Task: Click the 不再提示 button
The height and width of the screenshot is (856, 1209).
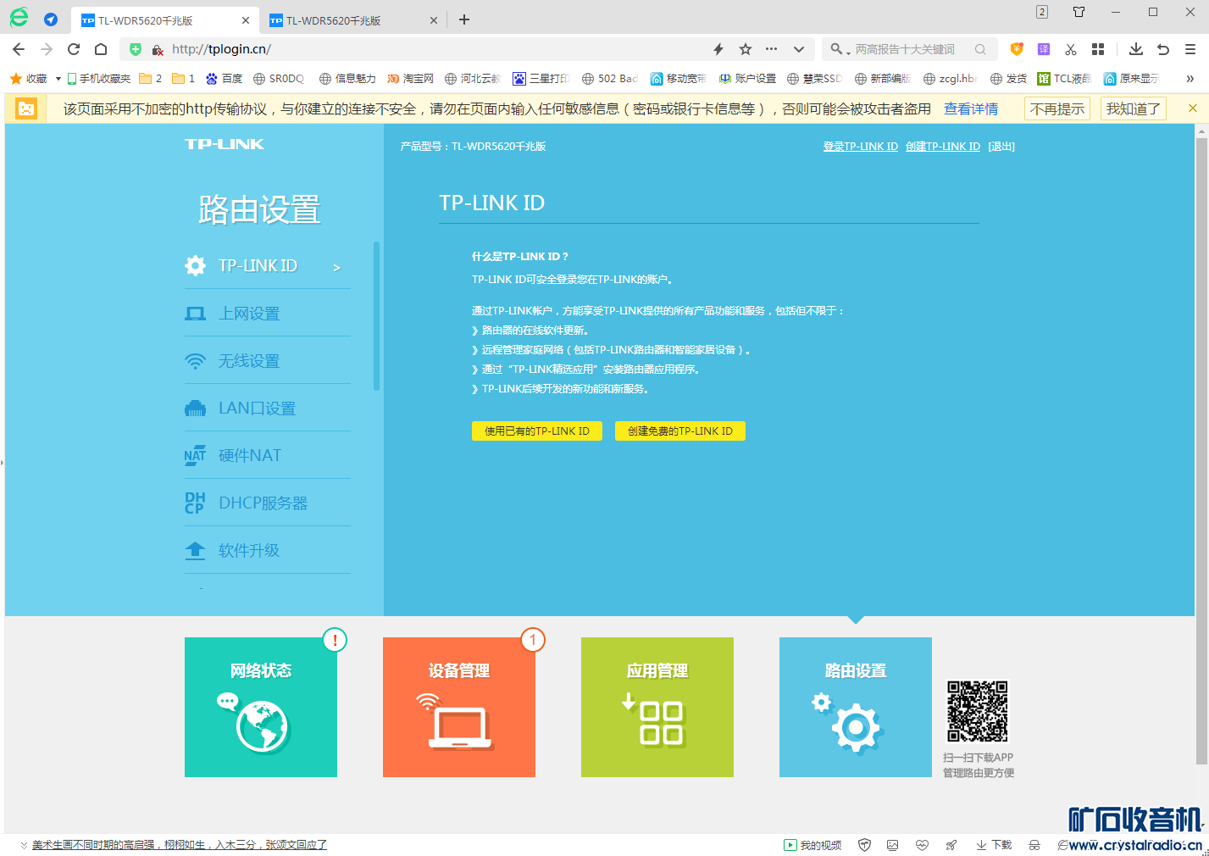Action: pos(1057,108)
